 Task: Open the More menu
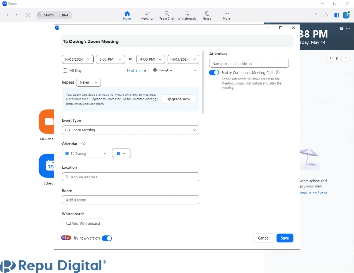226,16
